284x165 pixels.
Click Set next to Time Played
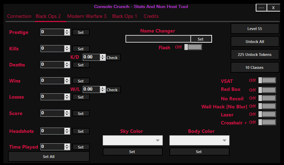(x=81, y=147)
